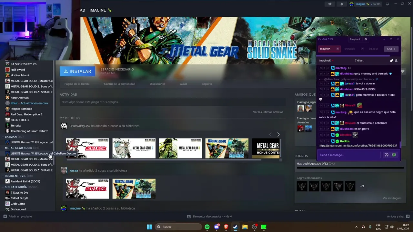Show next items in activity carousel
The width and height of the screenshot is (413, 232).
point(278,134)
